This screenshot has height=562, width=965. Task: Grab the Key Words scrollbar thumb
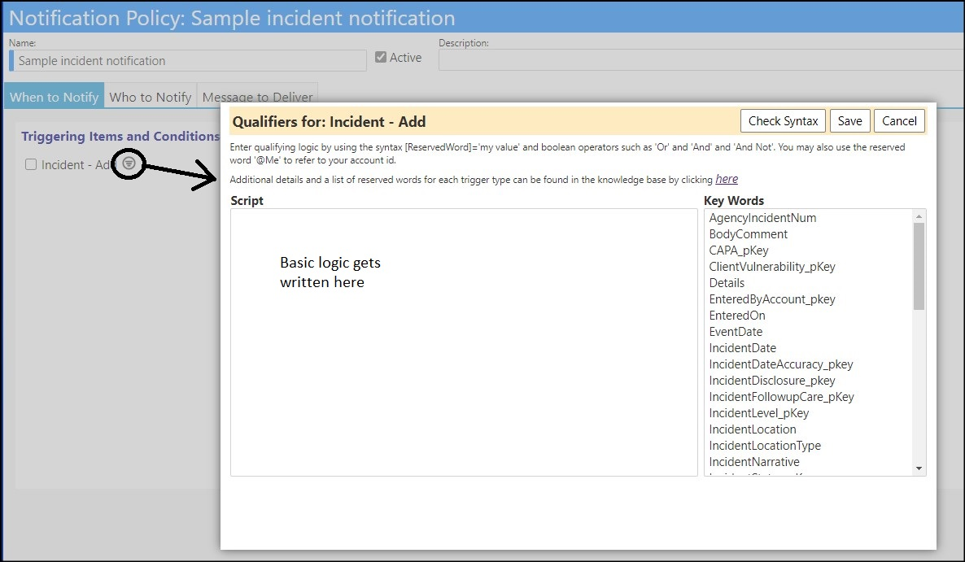pyautogui.click(x=919, y=266)
